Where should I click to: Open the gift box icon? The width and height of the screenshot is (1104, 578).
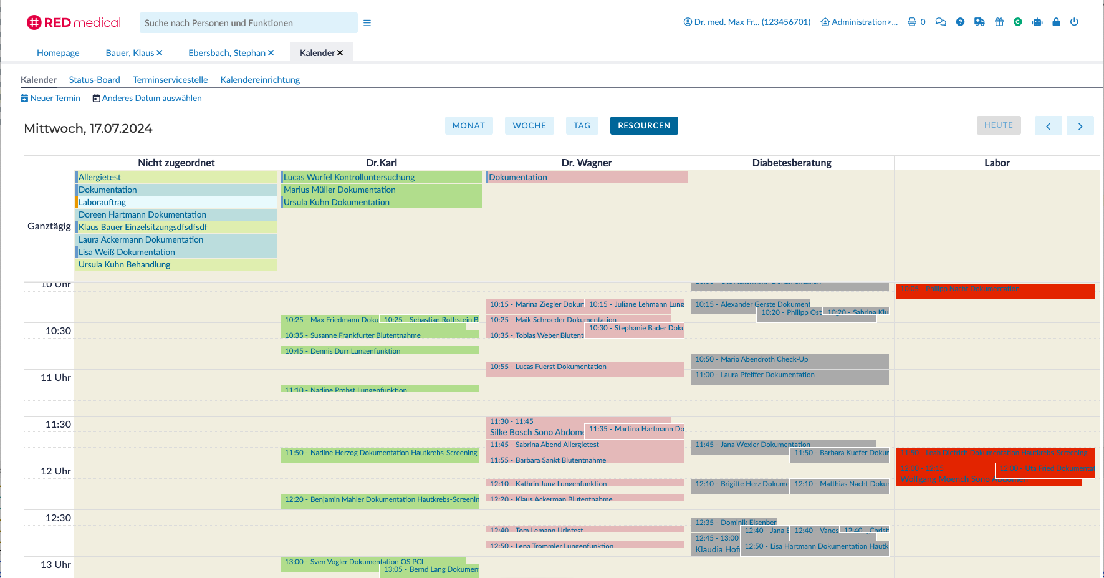tap(999, 22)
